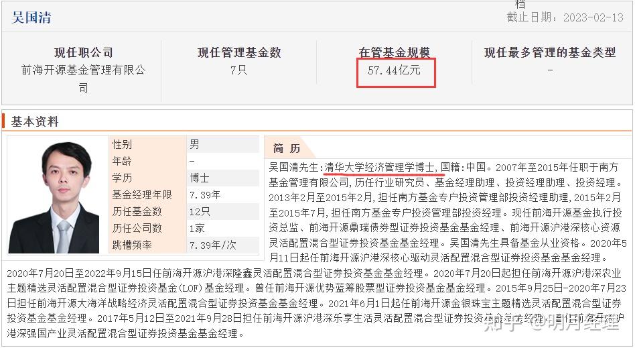635x348 pixels.
Task: Click the 基本资料 section heading
Action: [35, 121]
